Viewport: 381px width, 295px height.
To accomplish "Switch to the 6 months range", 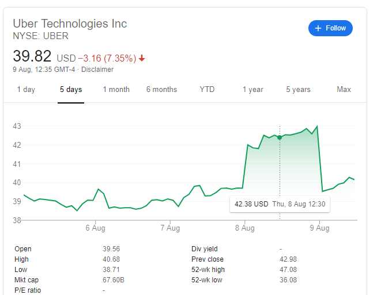I will (161, 90).
